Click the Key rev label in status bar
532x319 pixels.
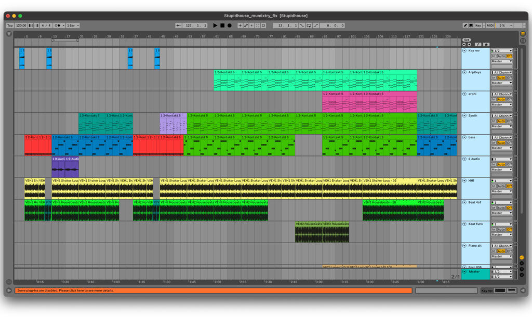click(x=486, y=290)
